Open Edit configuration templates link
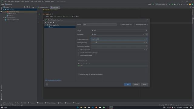This screenshot has height=109, width=194. (x=53, y=80)
